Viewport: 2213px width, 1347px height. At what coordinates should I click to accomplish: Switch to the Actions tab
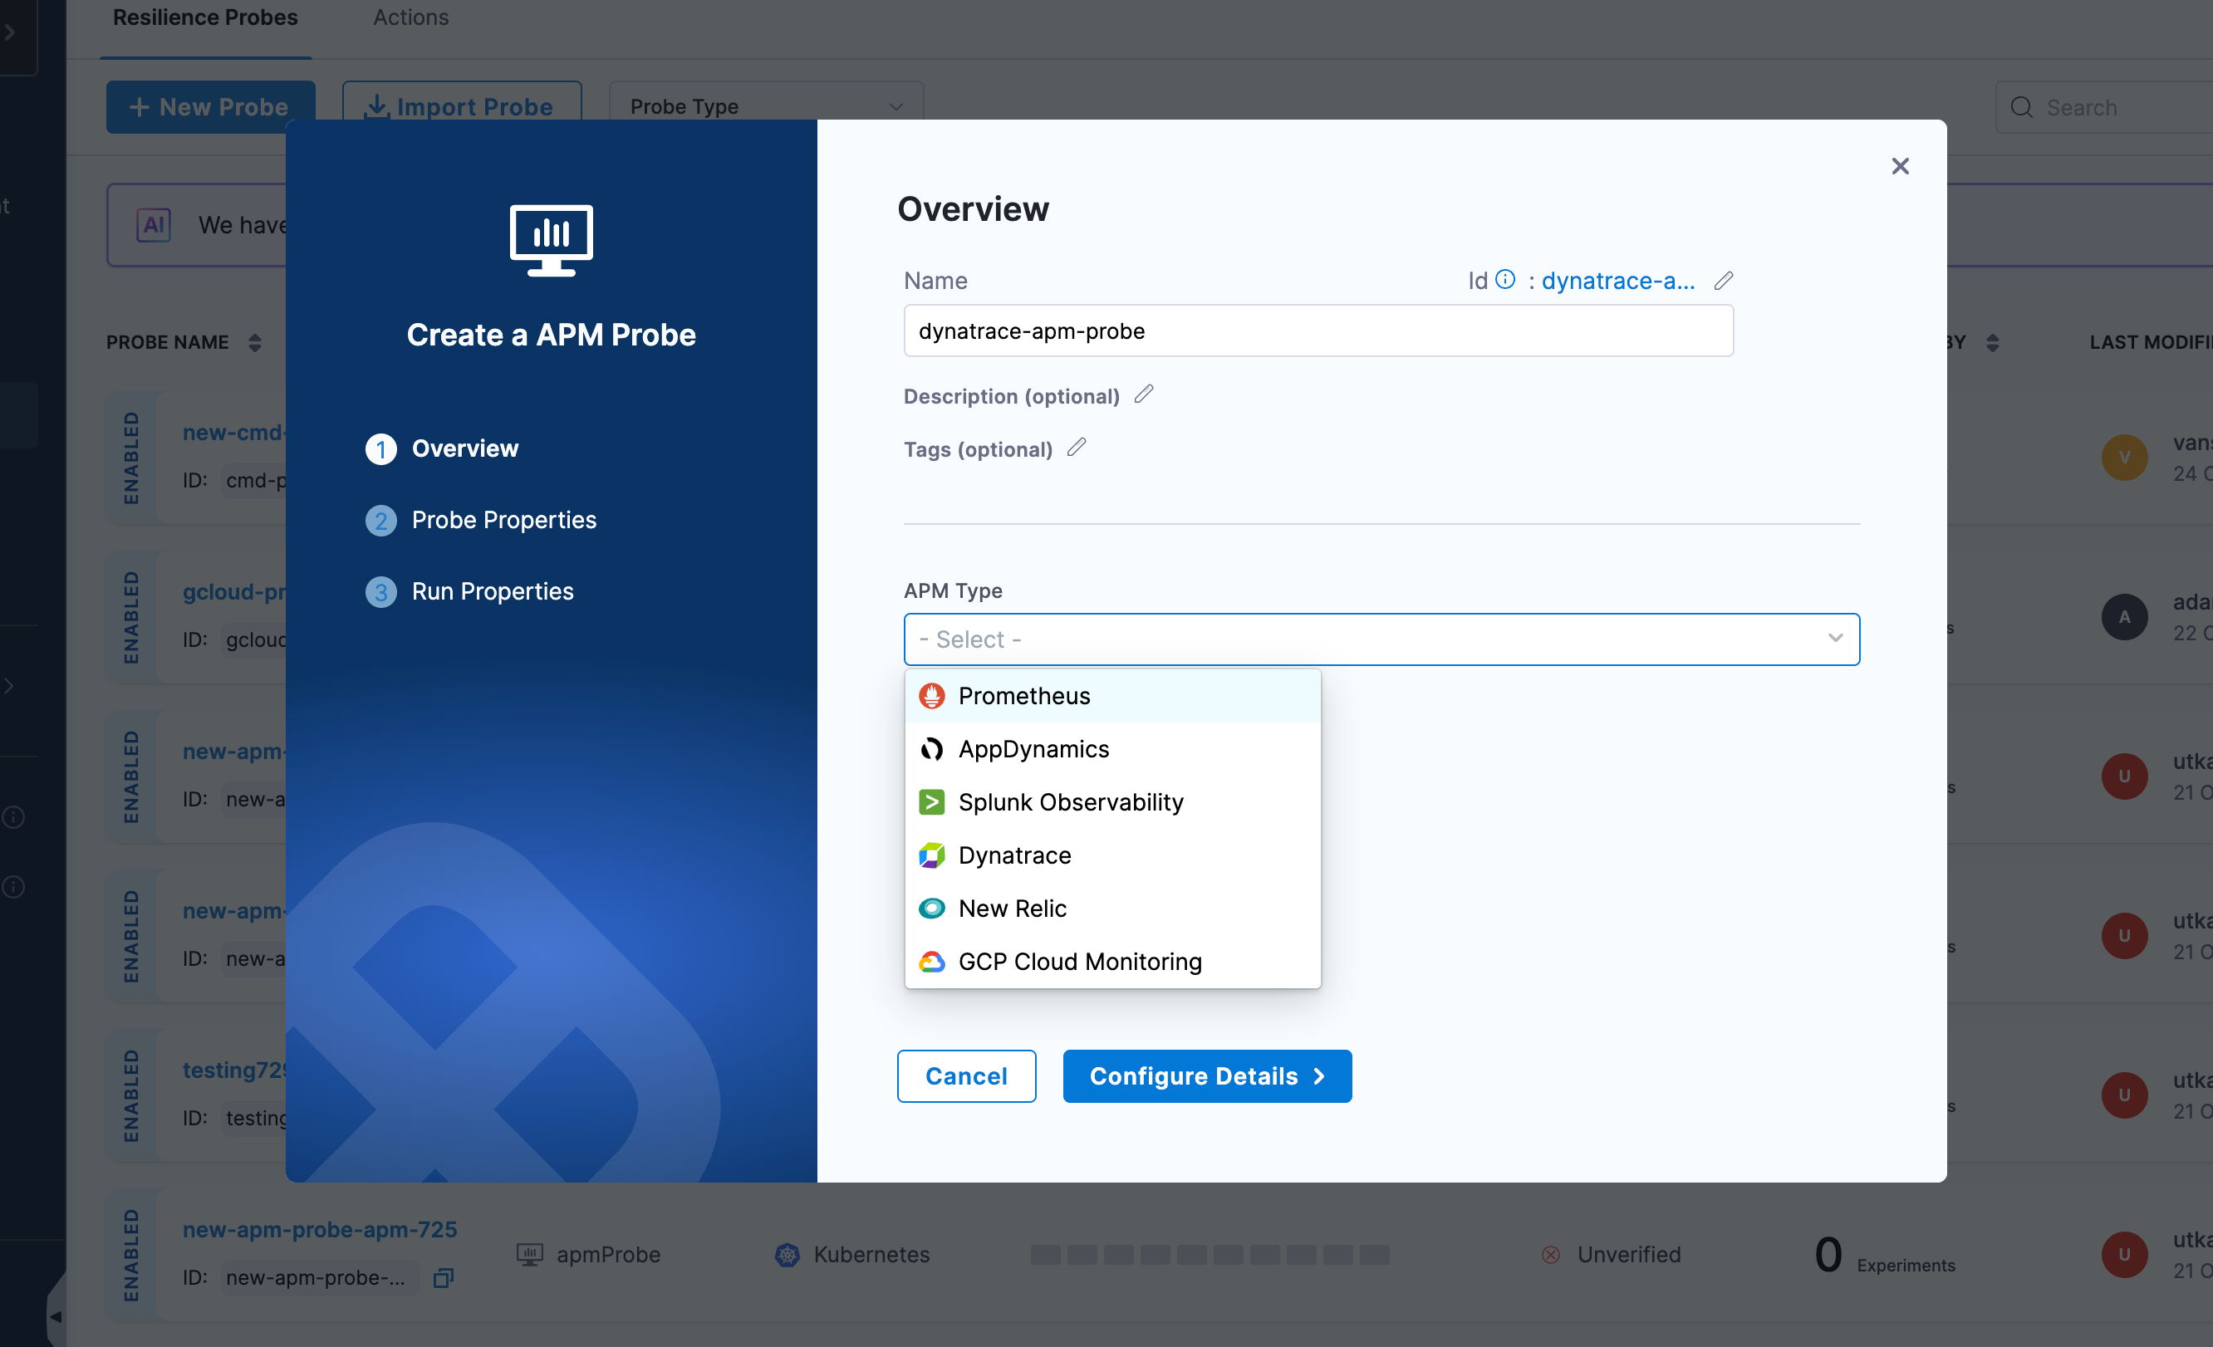click(410, 17)
